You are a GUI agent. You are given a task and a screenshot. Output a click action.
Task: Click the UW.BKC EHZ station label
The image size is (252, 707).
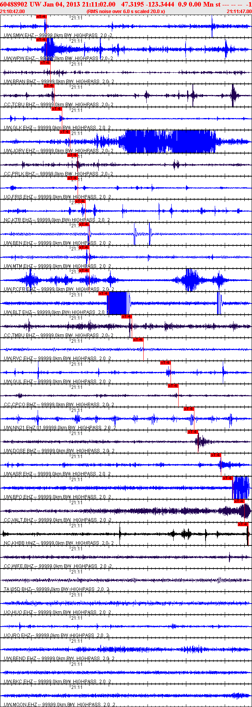[18, 682]
